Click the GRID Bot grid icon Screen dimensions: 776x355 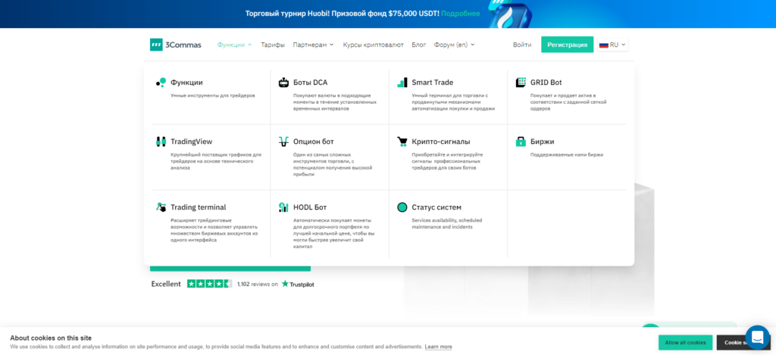[x=521, y=83]
